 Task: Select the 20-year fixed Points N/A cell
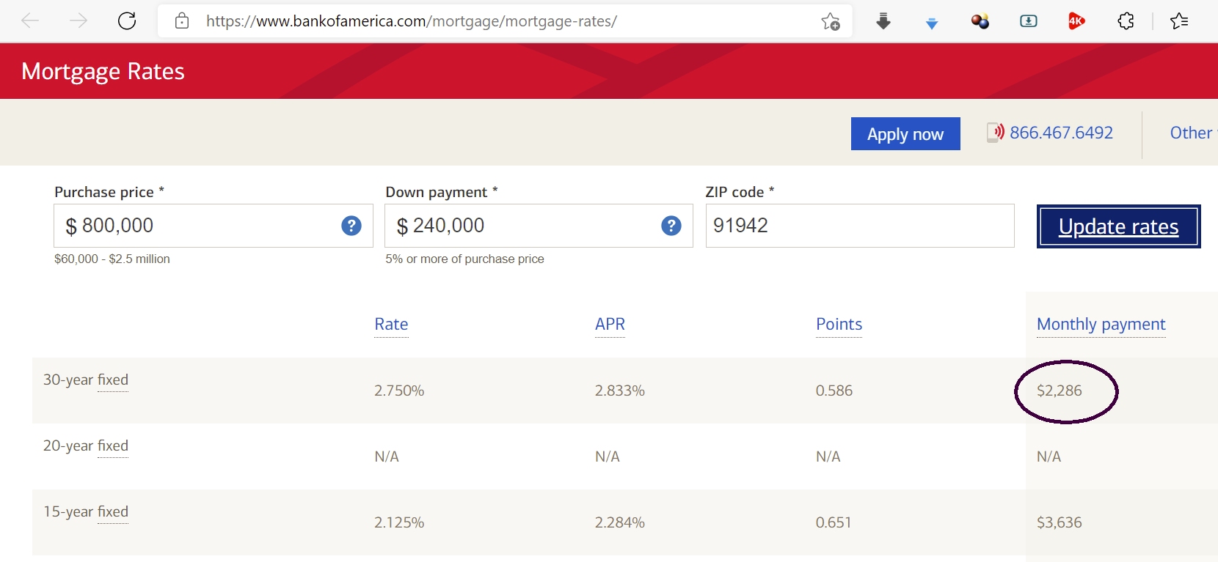[828, 456]
